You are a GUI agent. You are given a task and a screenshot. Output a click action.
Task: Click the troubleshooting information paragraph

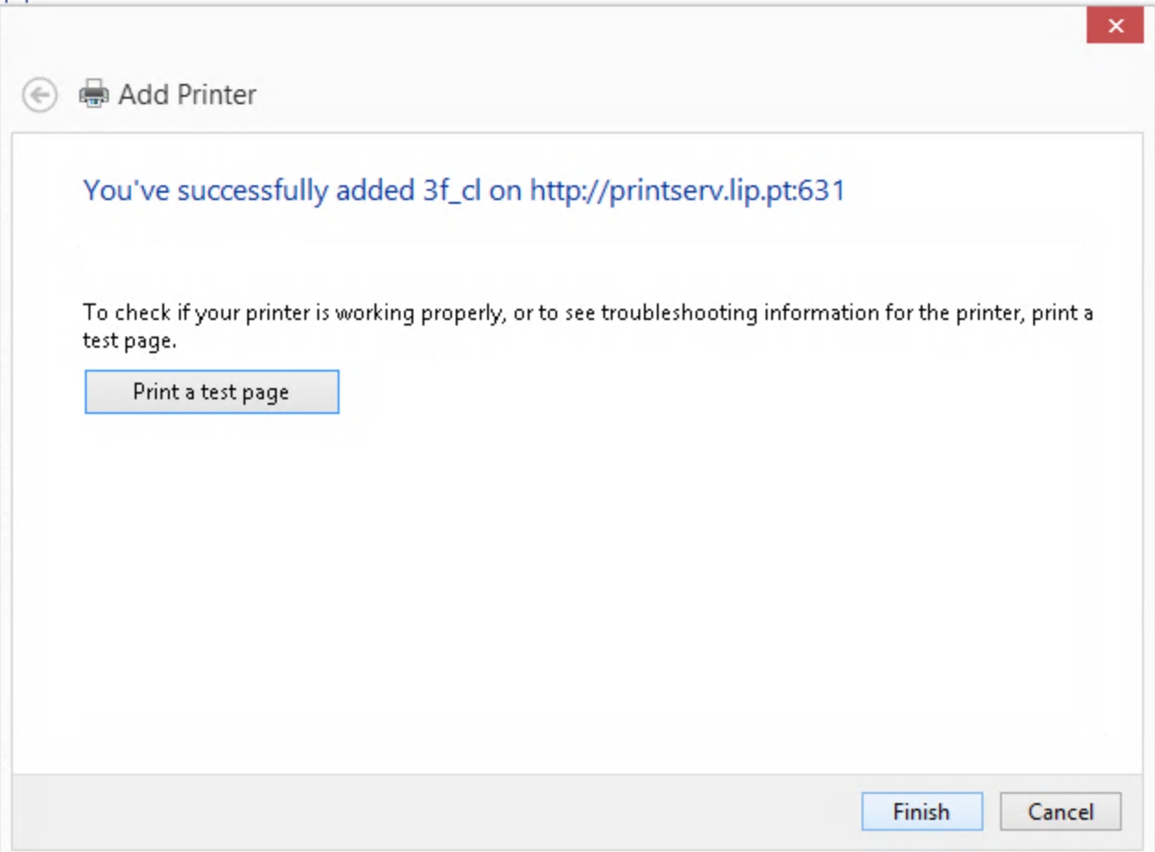[x=588, y=326]
